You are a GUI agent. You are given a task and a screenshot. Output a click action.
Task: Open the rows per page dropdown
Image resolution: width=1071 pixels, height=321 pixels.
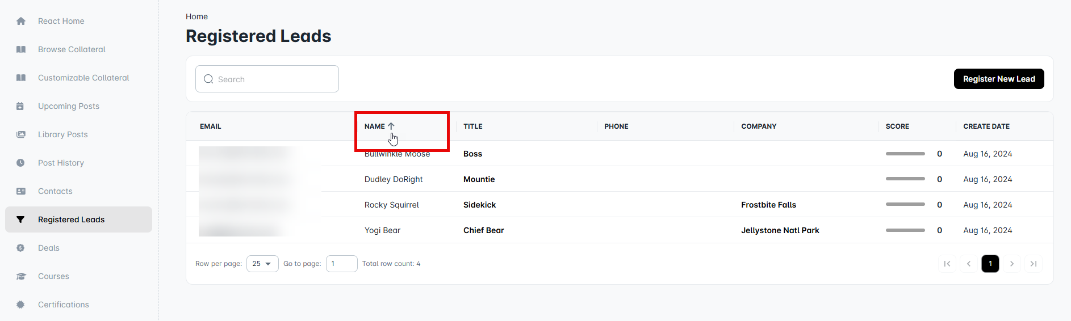click(x=262, y=264)
